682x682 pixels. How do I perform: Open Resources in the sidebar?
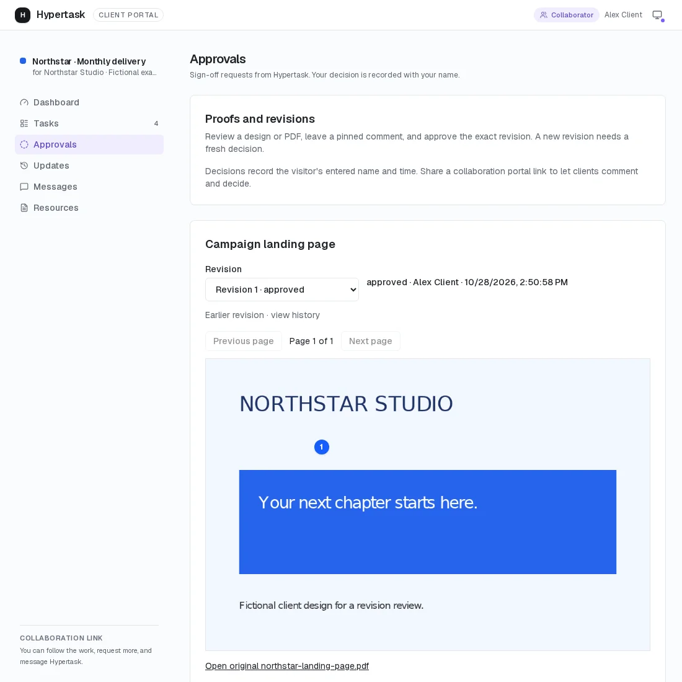tap(89, 208)
